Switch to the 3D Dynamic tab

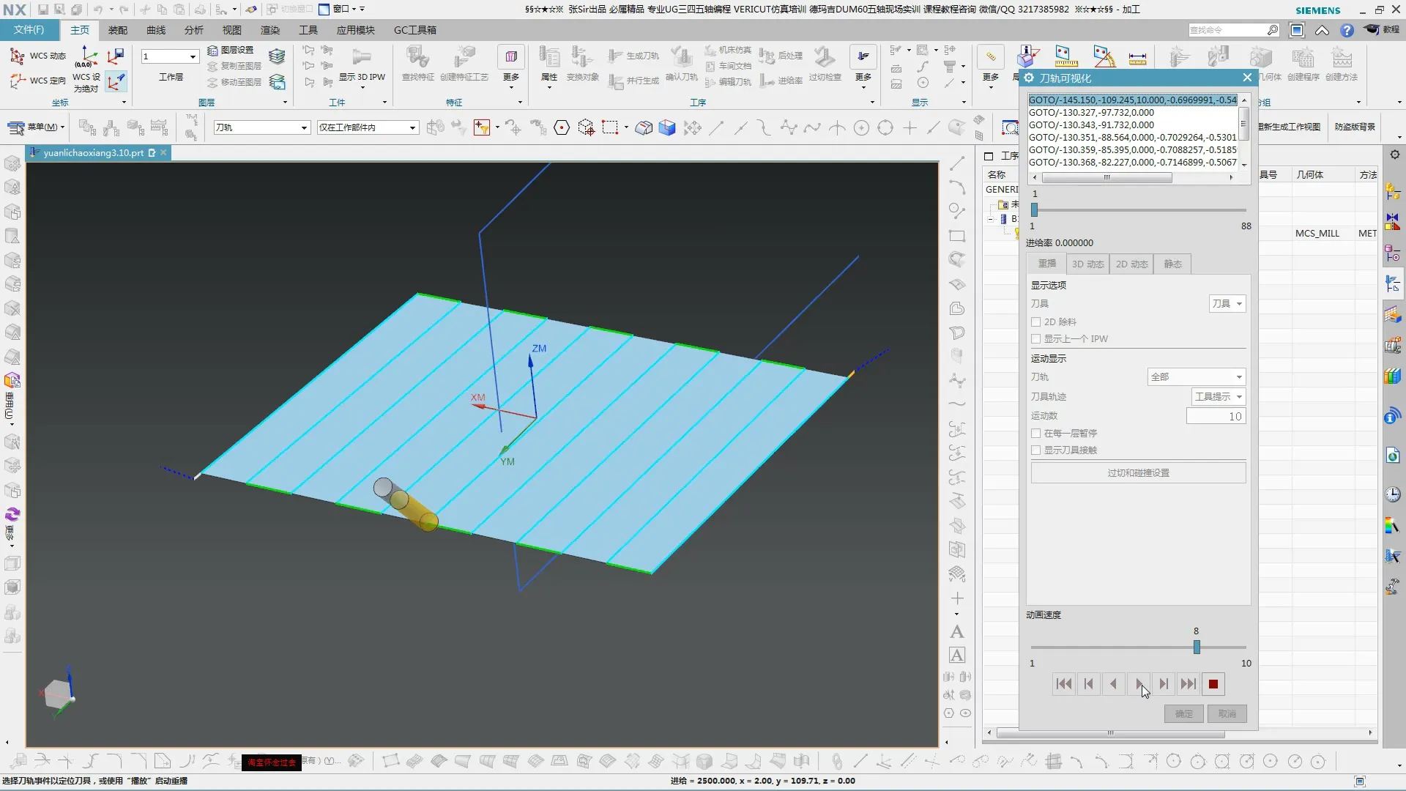1087,264
